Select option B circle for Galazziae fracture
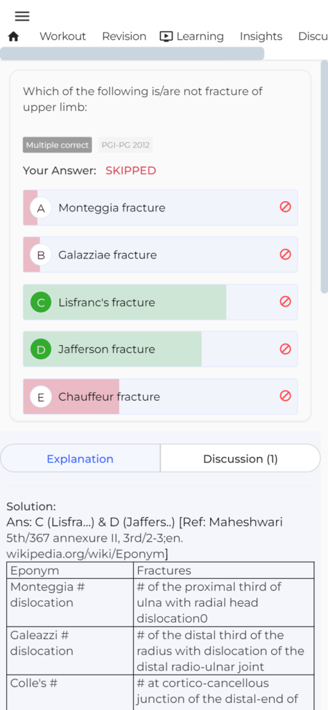The image size is (328, 710). point(41,255)
